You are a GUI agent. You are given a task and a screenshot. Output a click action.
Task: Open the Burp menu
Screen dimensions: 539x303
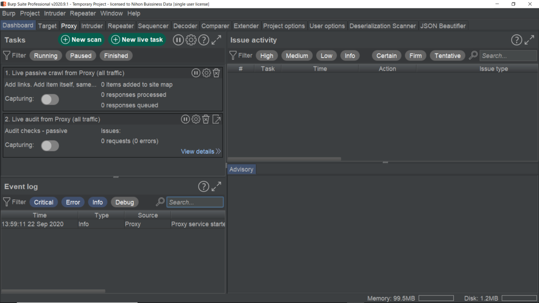[x=9, y=13]
